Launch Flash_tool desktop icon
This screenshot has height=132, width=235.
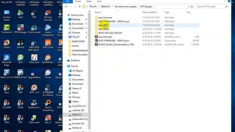(34, 59)
